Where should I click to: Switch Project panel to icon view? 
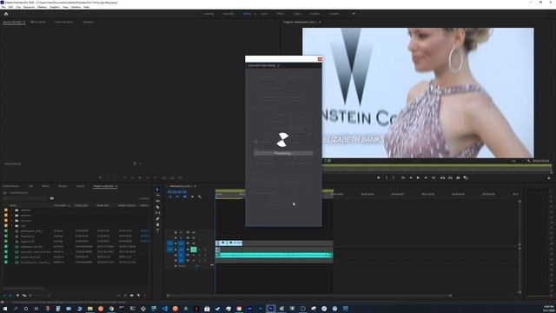17,296
